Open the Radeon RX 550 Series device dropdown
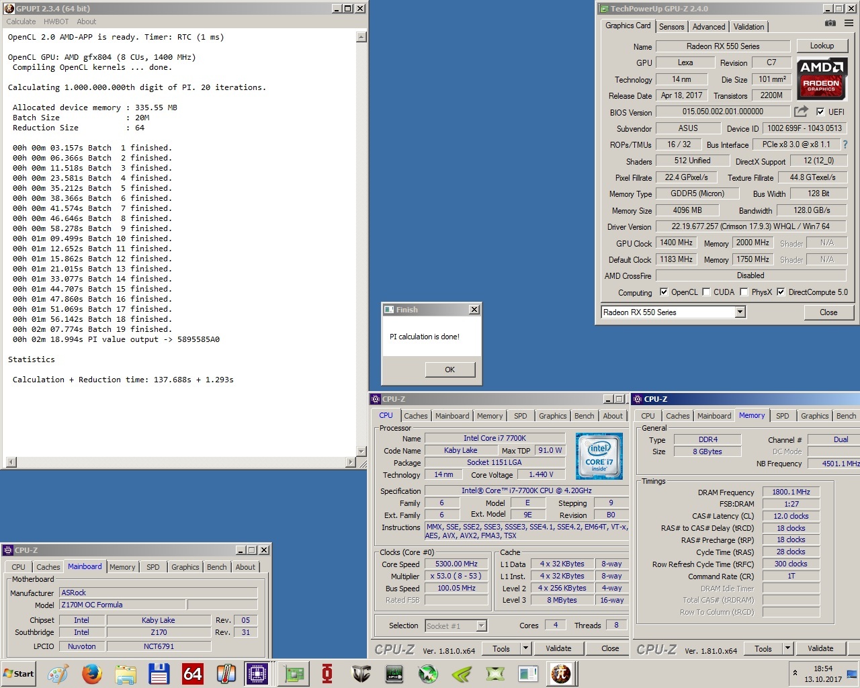Viewport: 860px width, 688px height. [x=740, y=312]
